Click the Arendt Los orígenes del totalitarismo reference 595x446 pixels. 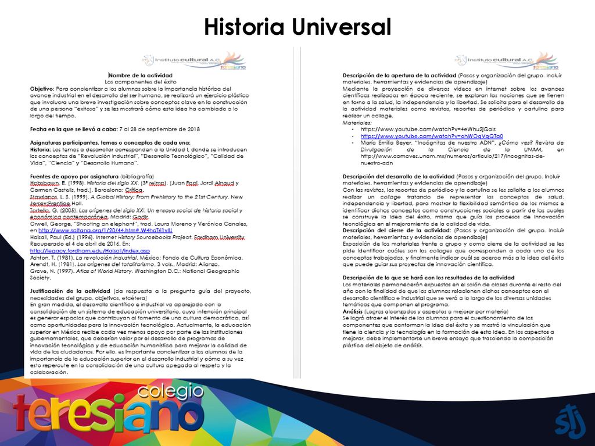click(124, 264)
